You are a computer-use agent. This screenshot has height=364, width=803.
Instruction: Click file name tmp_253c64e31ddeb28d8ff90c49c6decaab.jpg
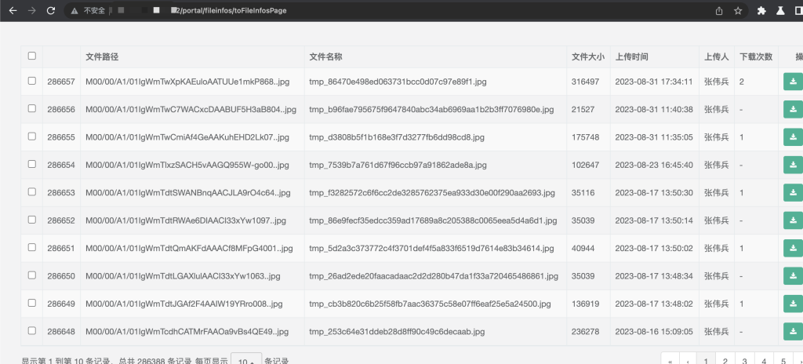tap(397, 332)
